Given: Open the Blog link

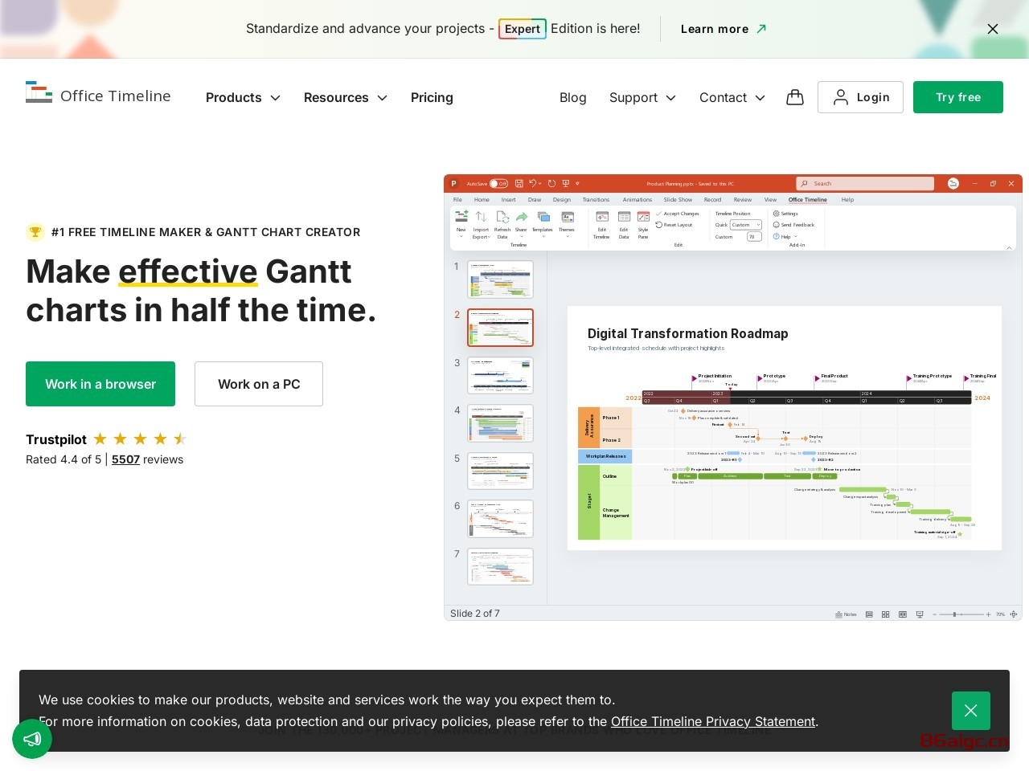Looking at the screenshot, I should (x=573, y=97).
